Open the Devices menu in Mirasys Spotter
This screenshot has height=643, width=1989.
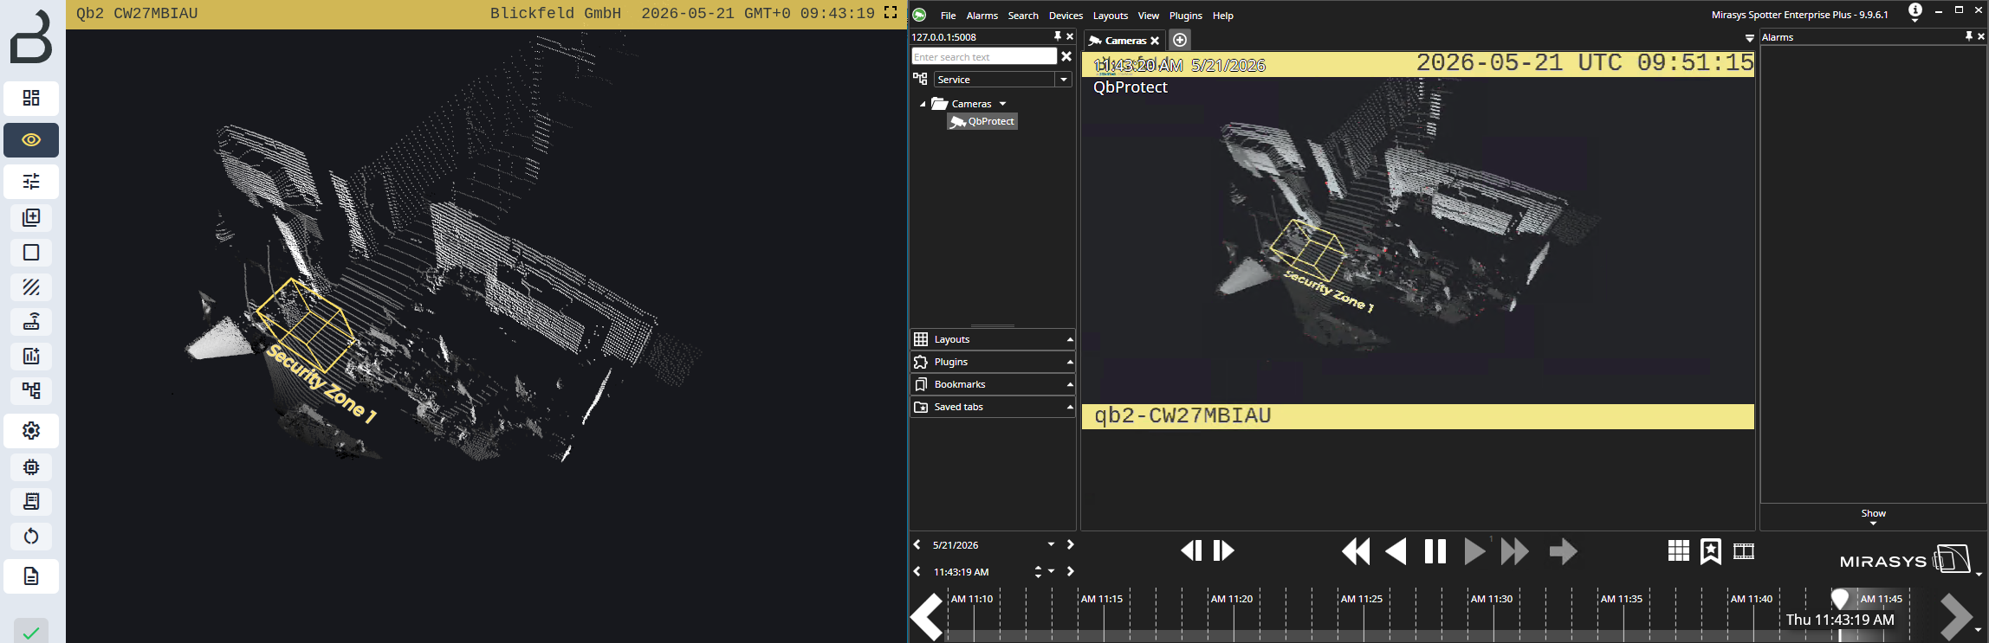[1066, 16]
